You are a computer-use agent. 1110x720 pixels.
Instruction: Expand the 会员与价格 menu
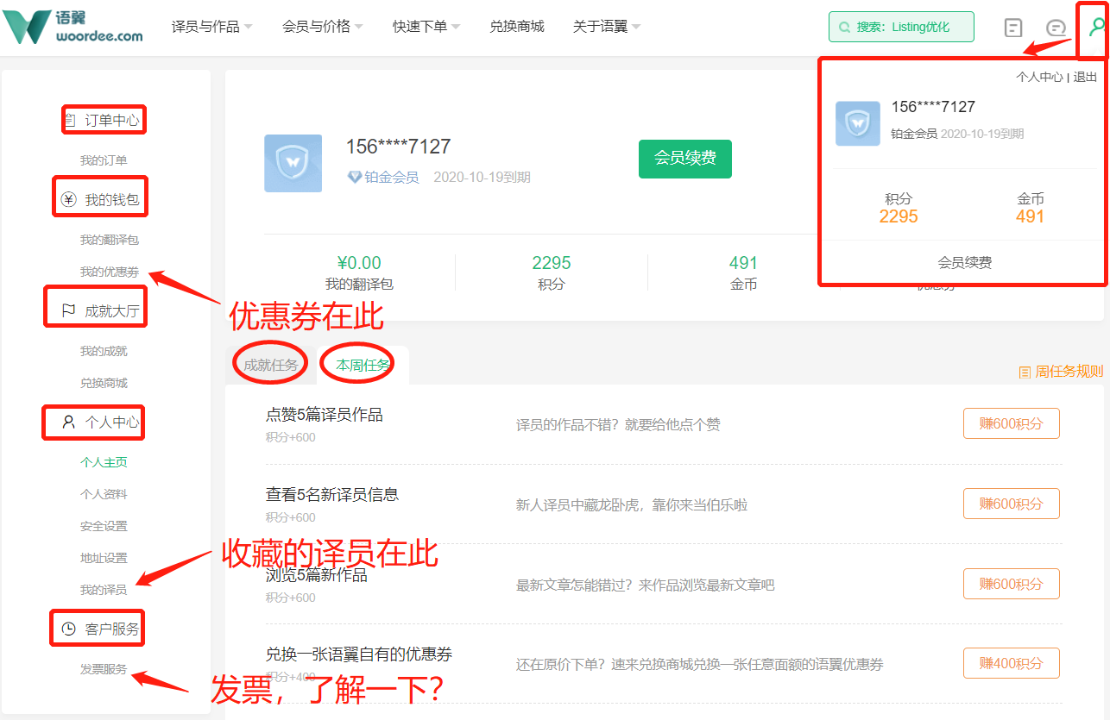pos(323,27)
